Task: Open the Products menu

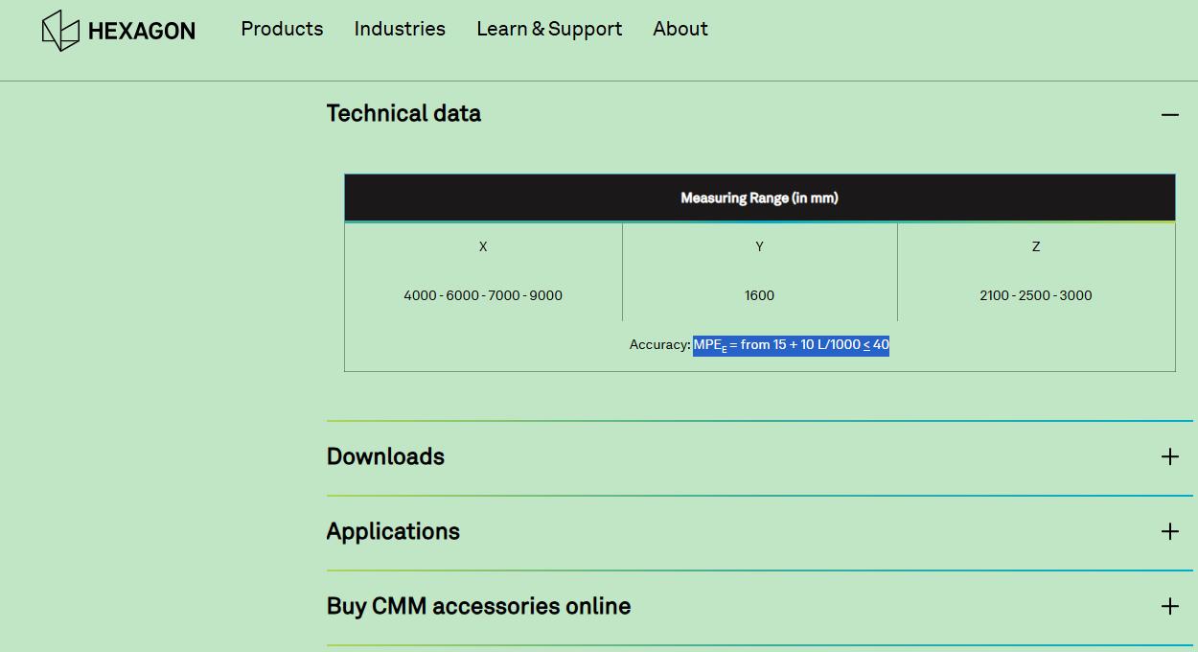Action: coord(282,29)
